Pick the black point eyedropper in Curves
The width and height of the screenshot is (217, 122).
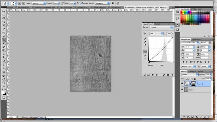[x=145, y=38]
